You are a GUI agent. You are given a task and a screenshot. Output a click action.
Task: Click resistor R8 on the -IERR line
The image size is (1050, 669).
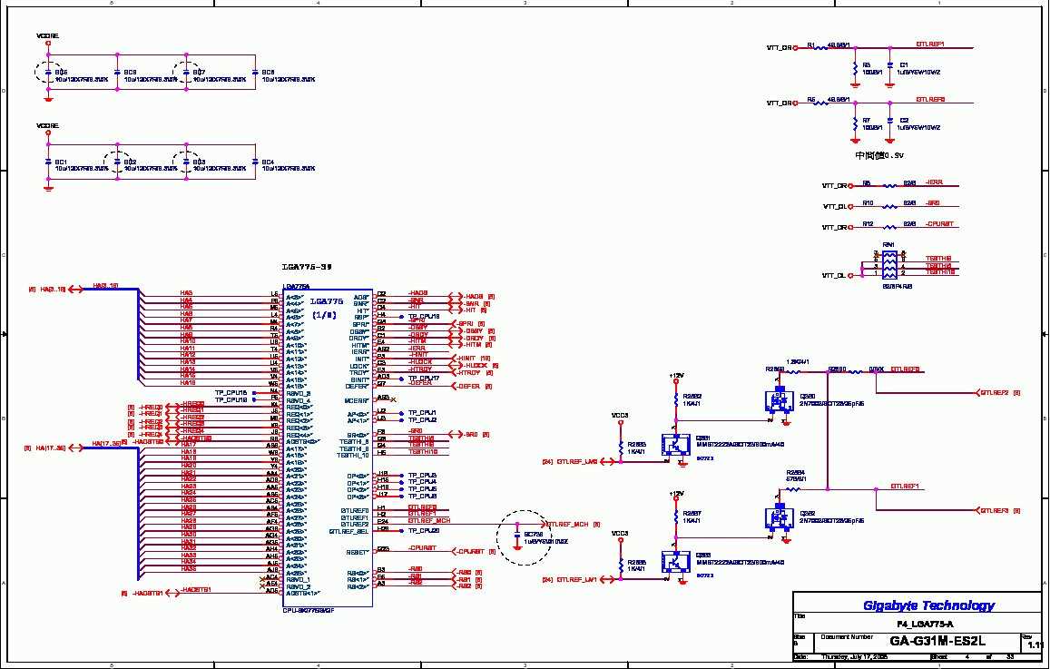[890, 186]
